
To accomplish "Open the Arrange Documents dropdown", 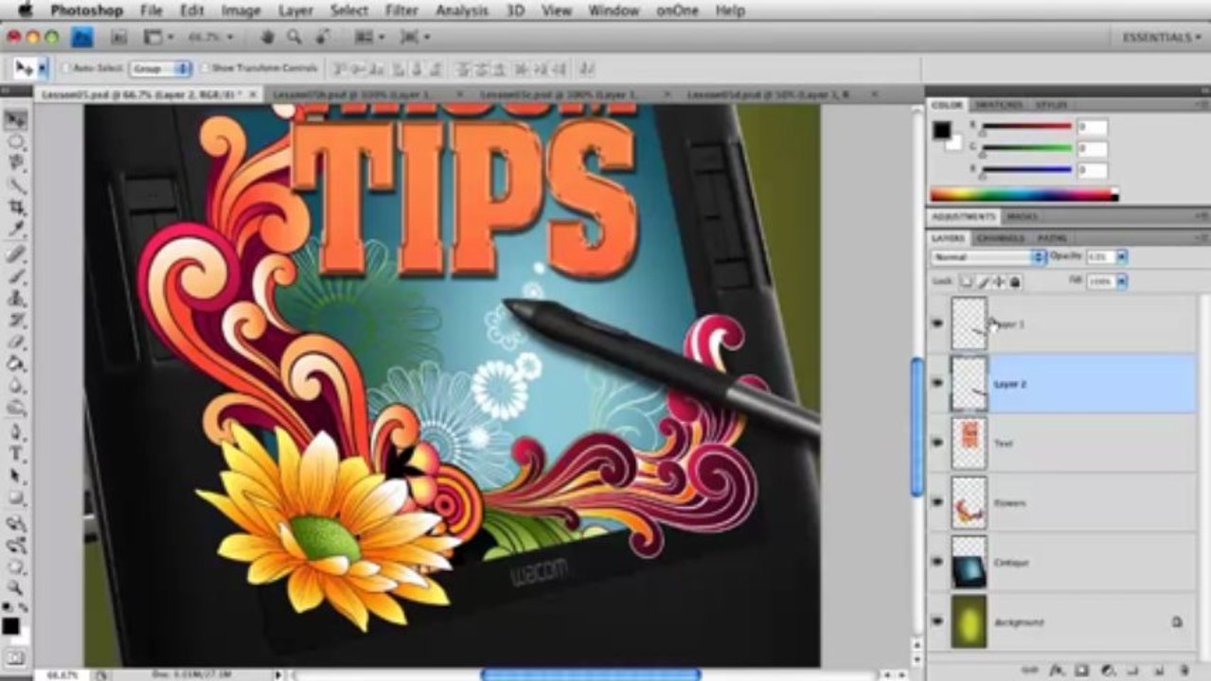I will (x=369, y=37).
